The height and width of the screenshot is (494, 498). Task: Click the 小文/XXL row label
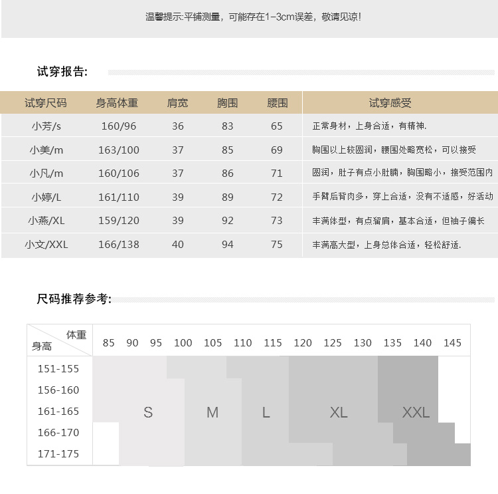tap(46, 244)
